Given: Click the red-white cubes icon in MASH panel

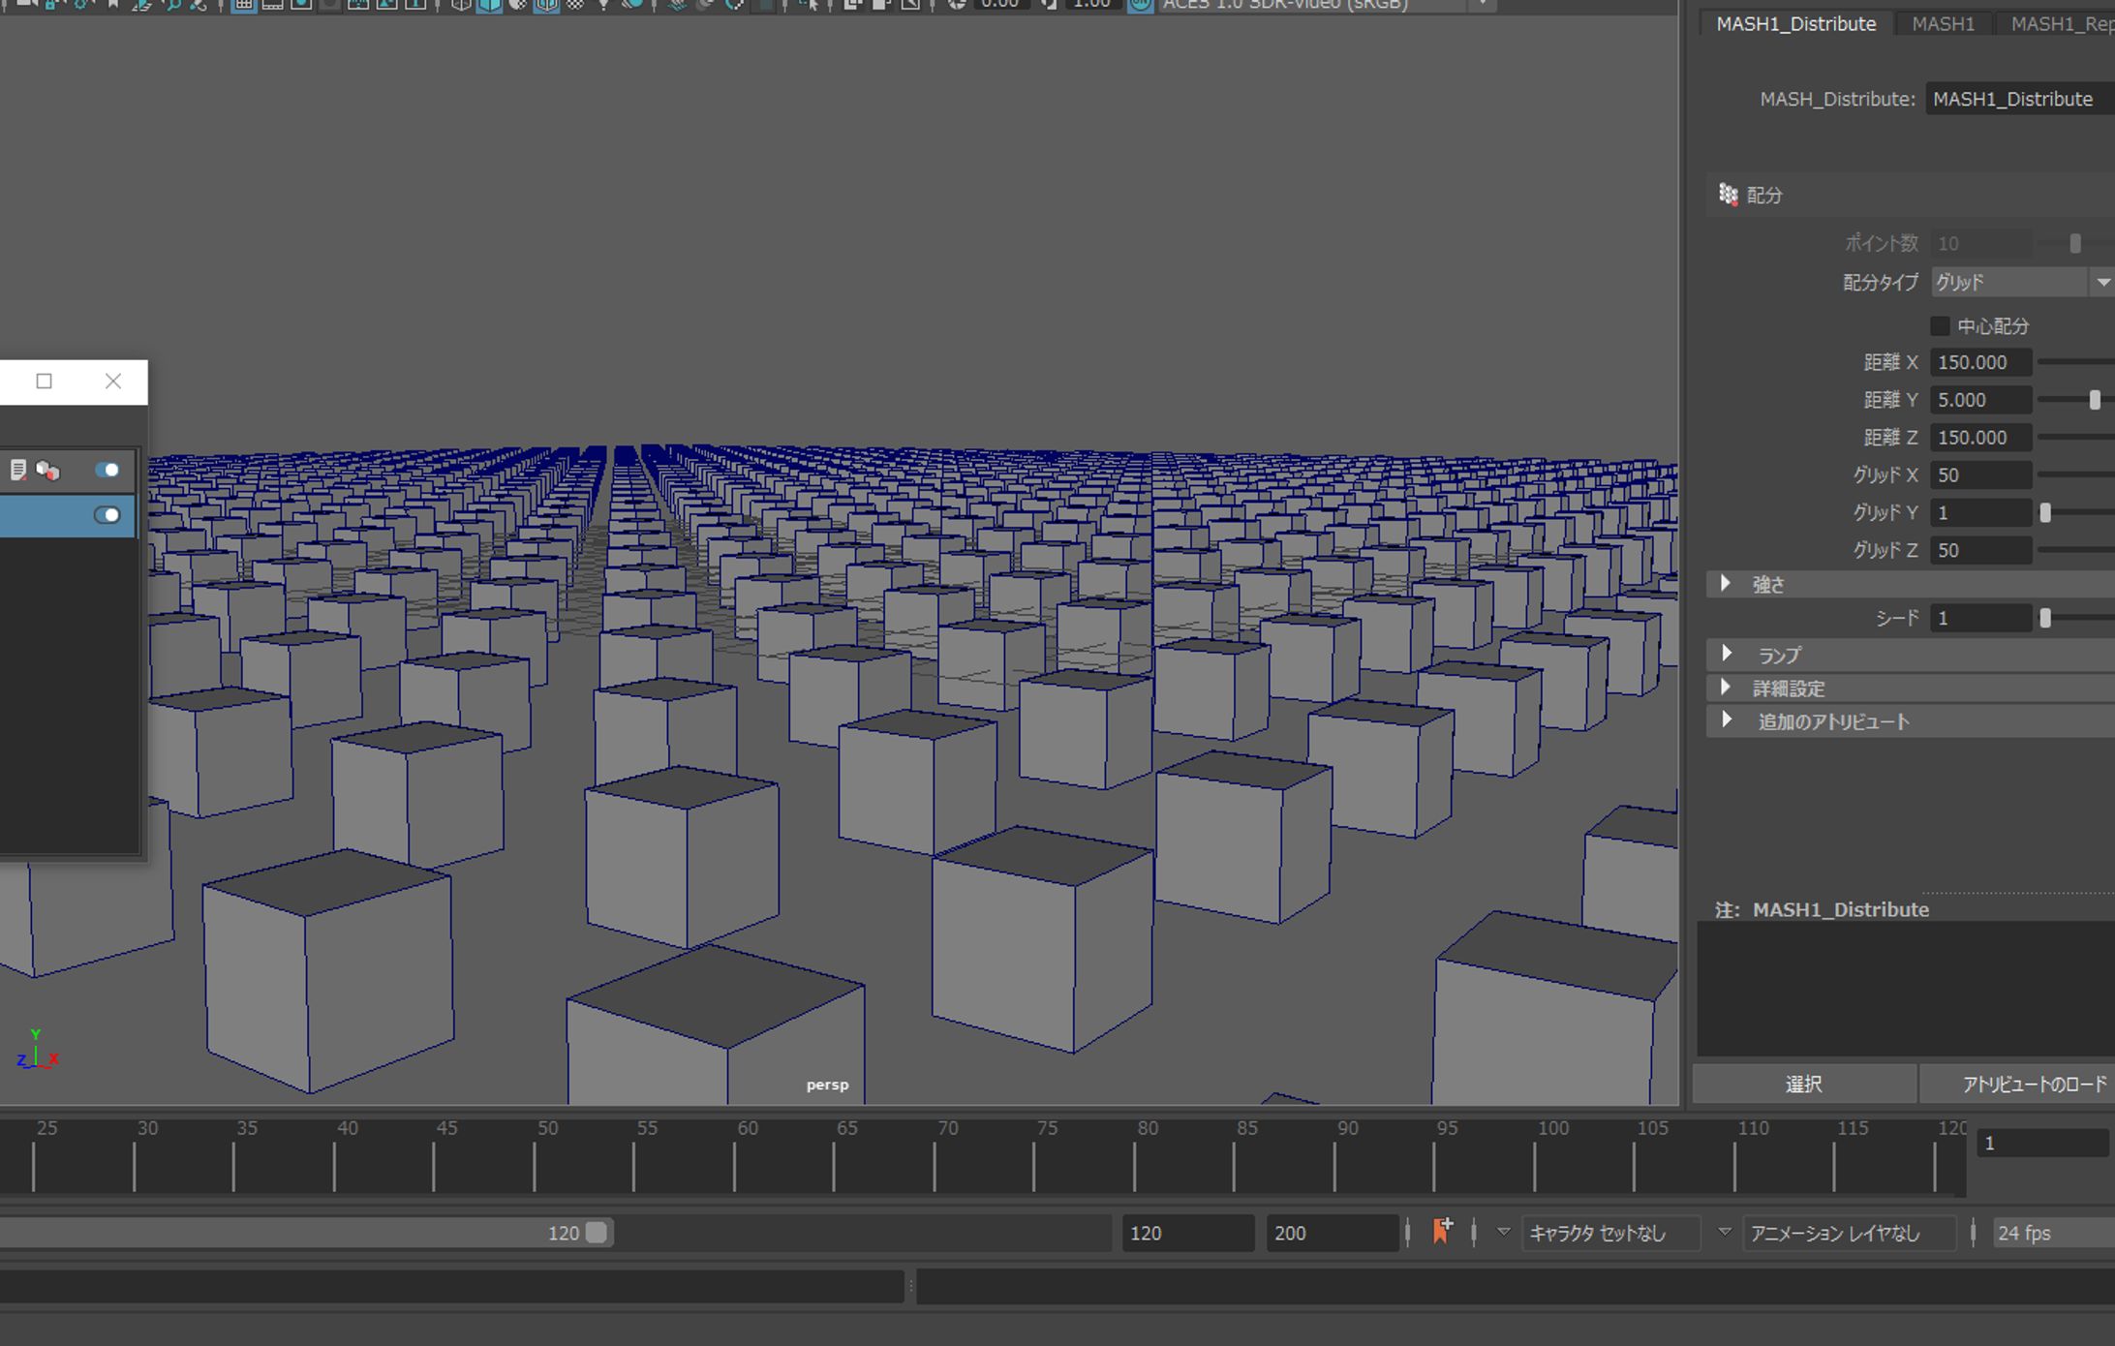Looking at the screenshot, I should (47, 471).
